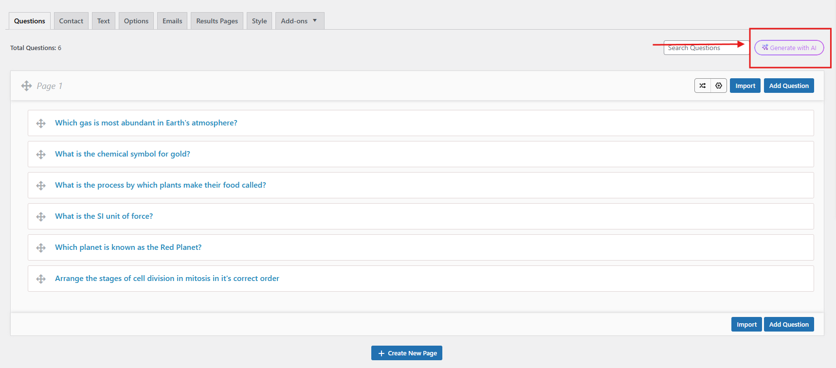This screenshot has width=836, height=368.
Task: Select the Emails tab
Action: pyautogui.click(x=172, y=21)
